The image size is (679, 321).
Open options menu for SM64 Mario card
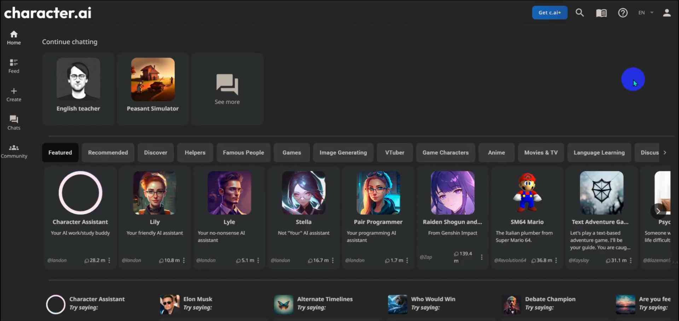556,260
